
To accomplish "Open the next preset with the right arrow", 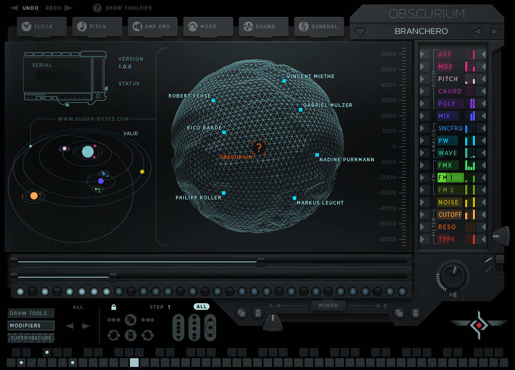I will tap(494, 31).
